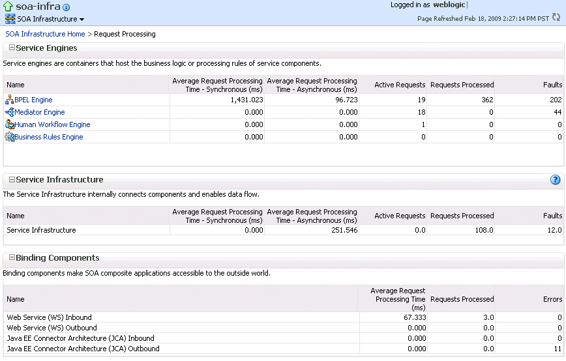This screenshot has height=361, width=566.
Task: Select the BPEL synchronous time 1,431.023
Action: [x=247, y=100]
